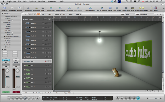This screenshot has width=165, height=102.
Task: Open the File menu
Action: 19,1
